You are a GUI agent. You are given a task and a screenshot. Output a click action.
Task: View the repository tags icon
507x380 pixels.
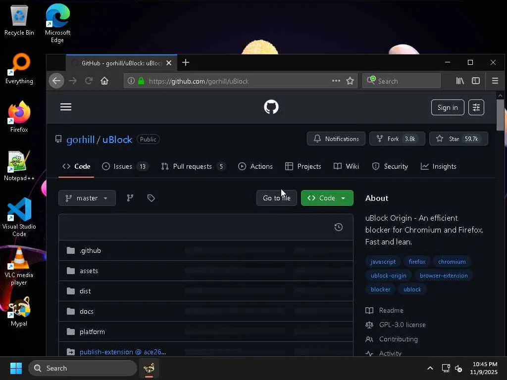[151, 198]
